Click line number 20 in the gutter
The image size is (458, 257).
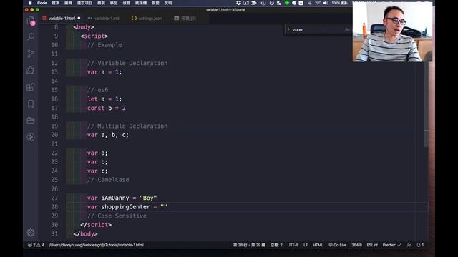coord(54,135)
